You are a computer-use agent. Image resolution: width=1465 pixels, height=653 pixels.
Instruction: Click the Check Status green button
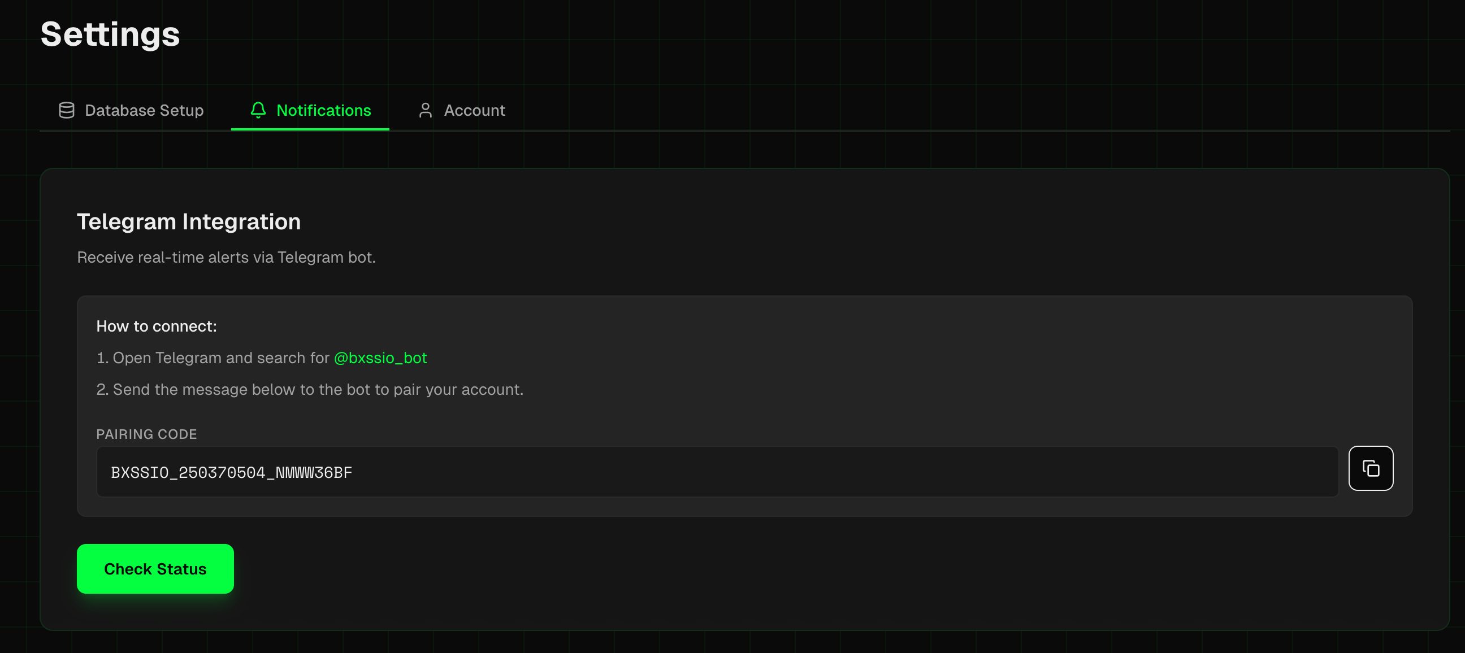(155, 569)
